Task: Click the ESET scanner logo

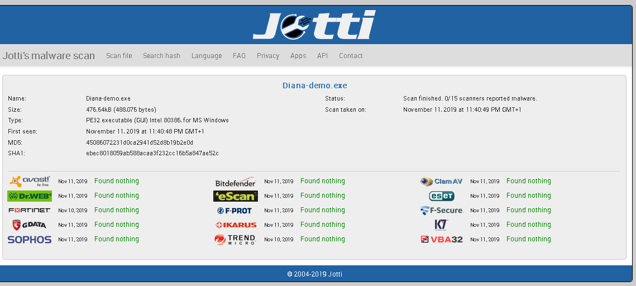Action: [442, 196]
